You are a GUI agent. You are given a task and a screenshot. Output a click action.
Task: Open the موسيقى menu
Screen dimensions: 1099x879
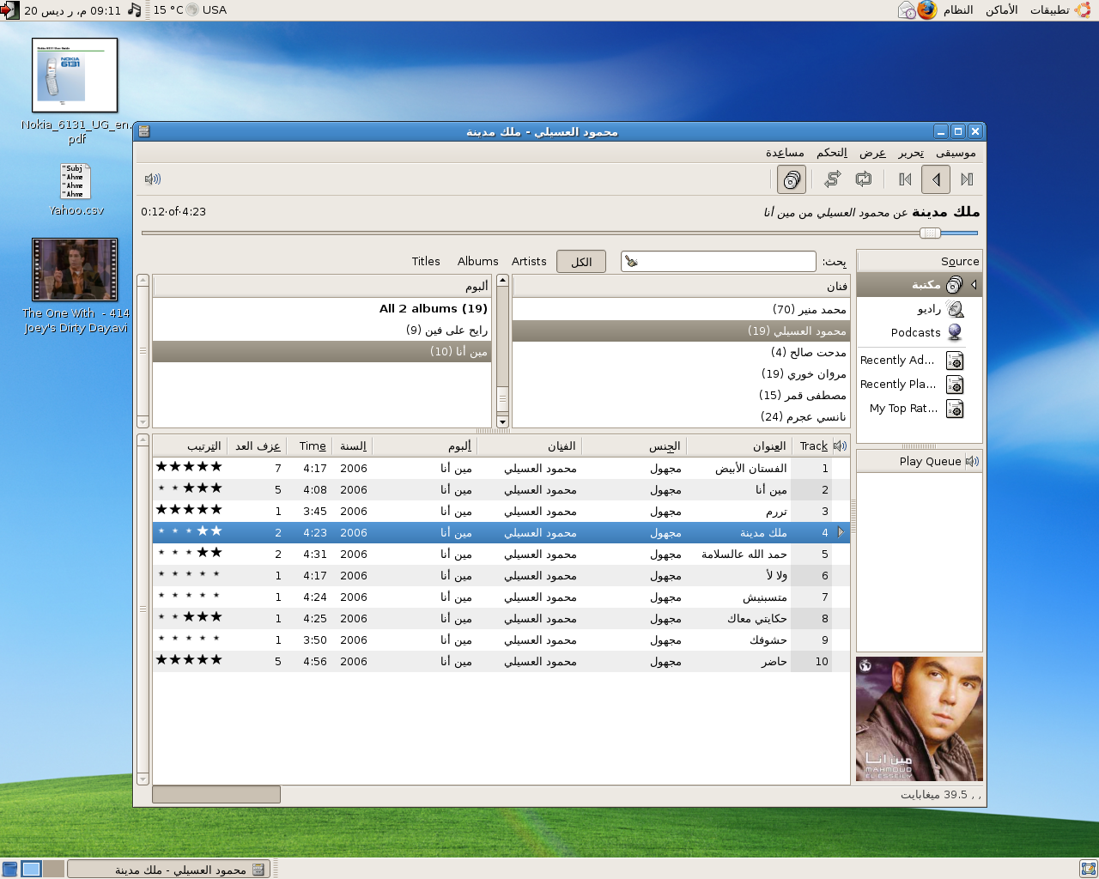(x=956, y=153)
